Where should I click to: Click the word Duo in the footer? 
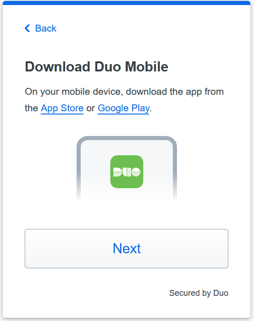tap(221, 293)
